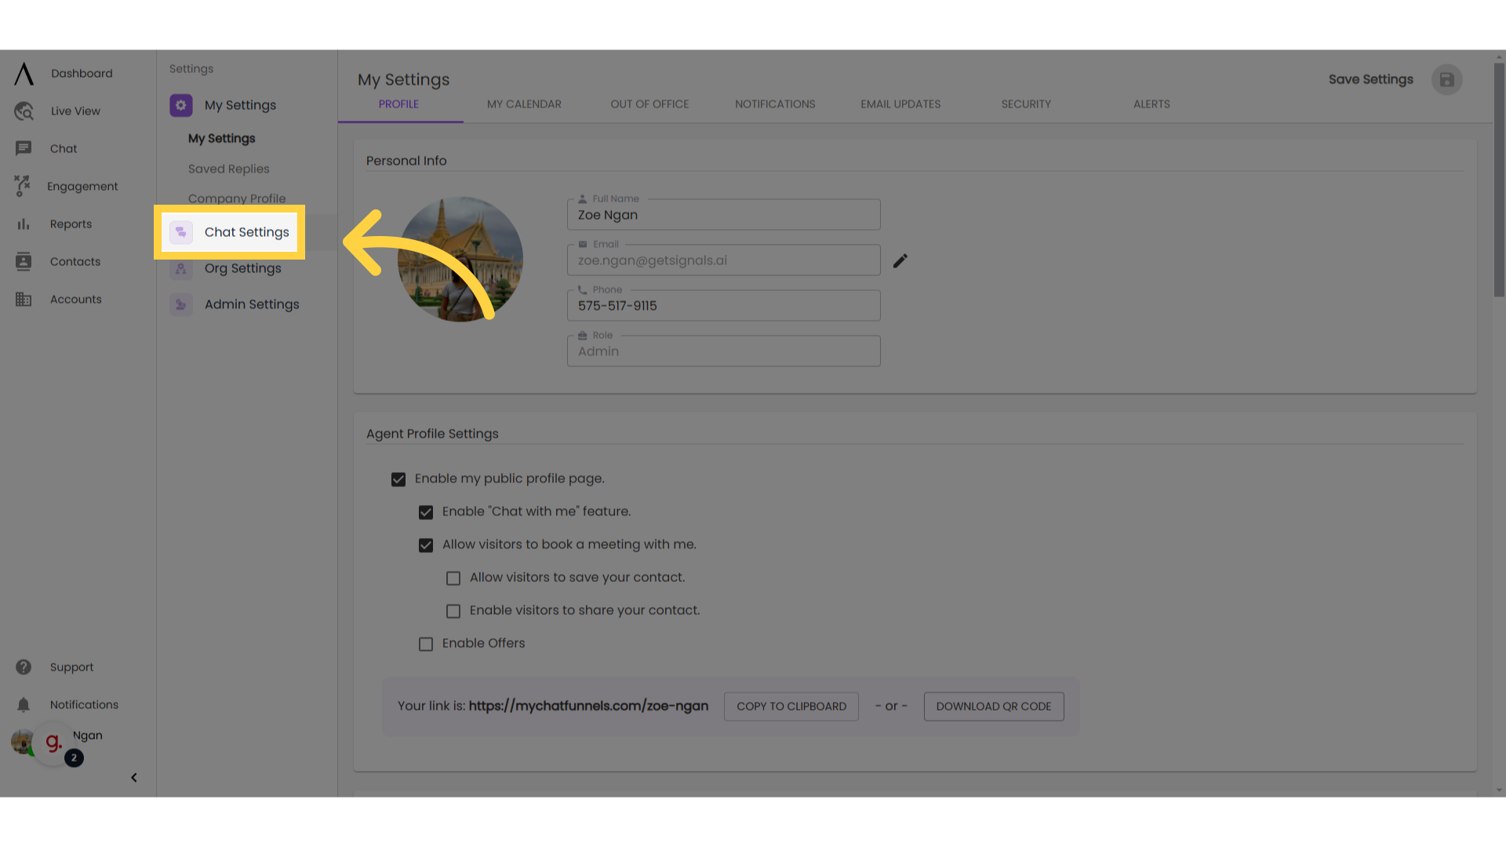Screen dimensions: 1506x847
Task: Navigate to Chat section icon
Action: click(x=23, y=148)
